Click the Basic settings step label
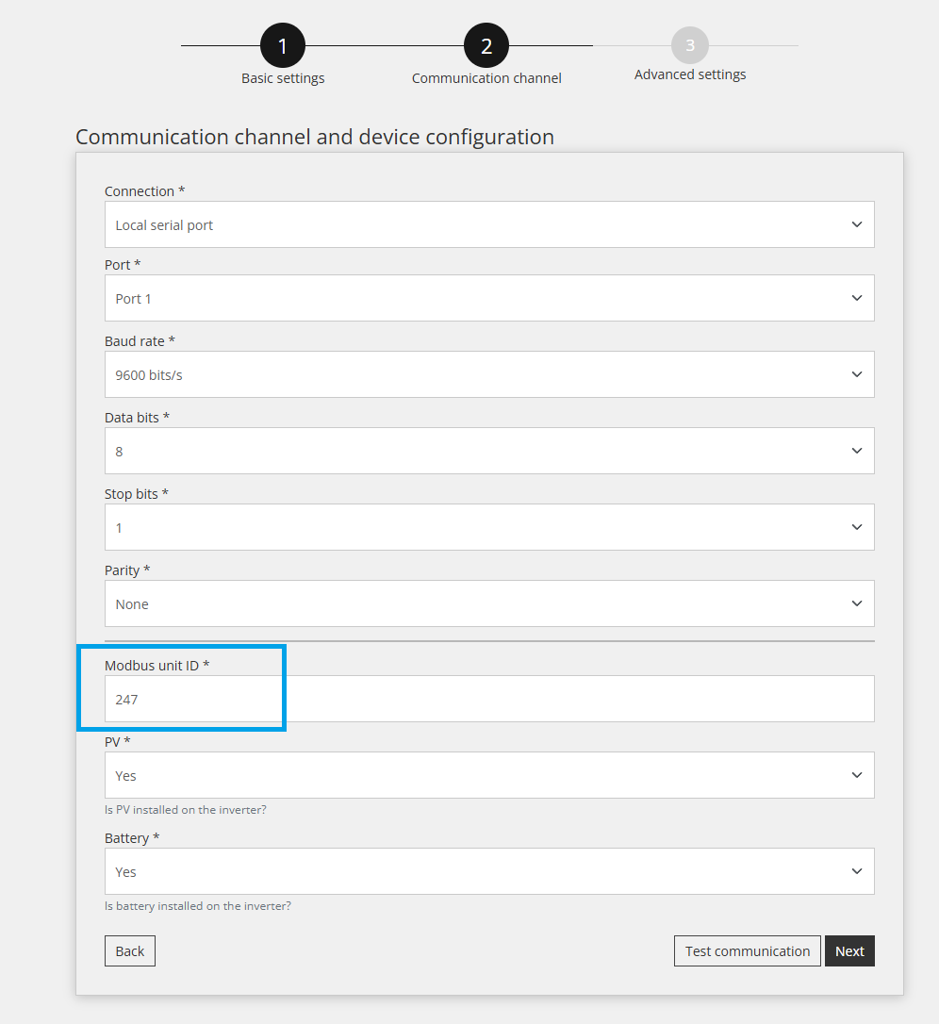939x1024 pixels. tap(283, 78)
